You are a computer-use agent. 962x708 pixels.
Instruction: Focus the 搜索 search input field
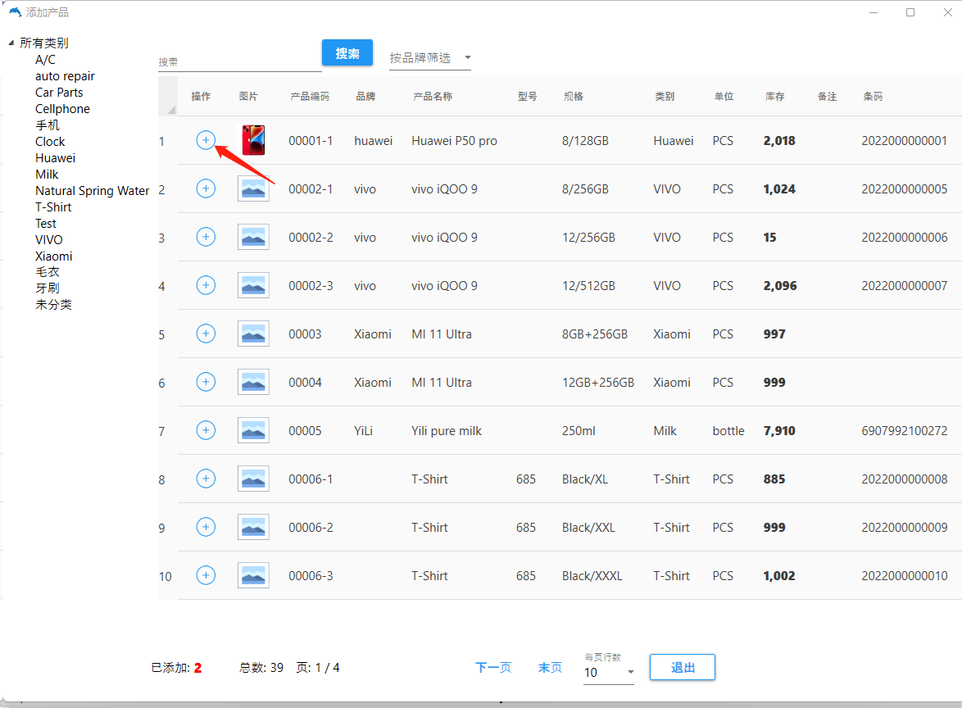tap(239, 62)
